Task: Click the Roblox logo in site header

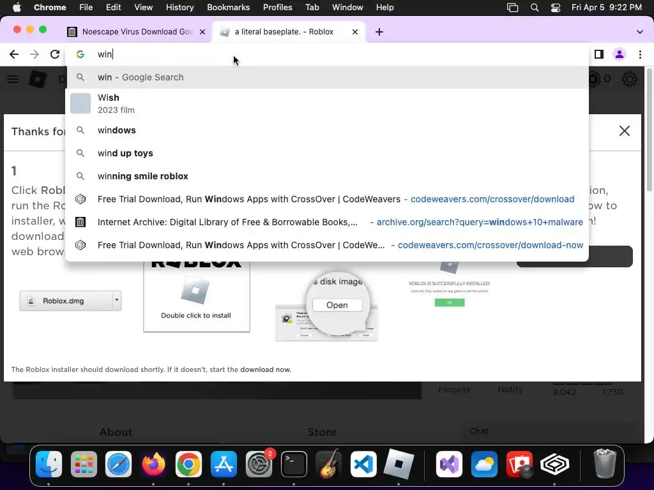Action: pyautogui.click(x=38, y=78)
